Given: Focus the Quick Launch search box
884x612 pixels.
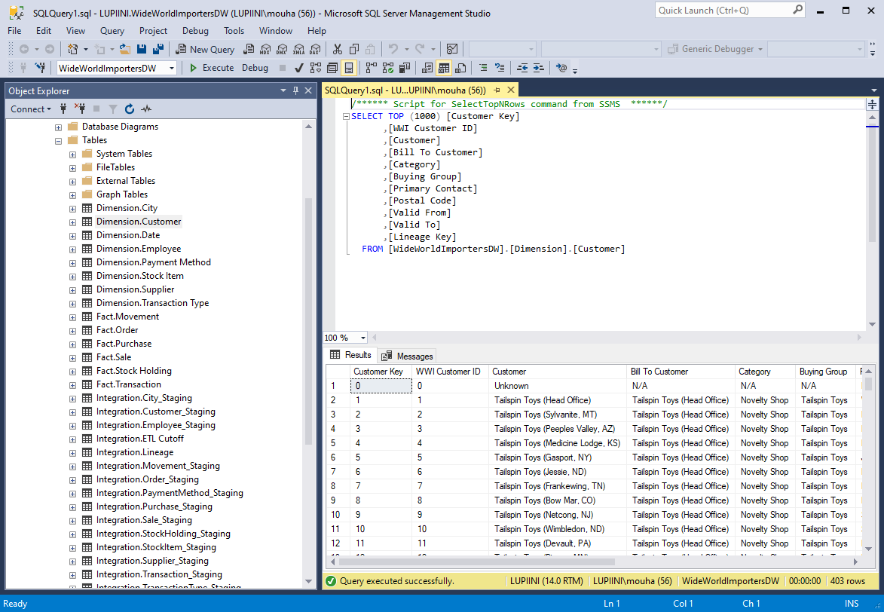Looking at the screenshot, I should pyautogui.click(x=730, y=10).
